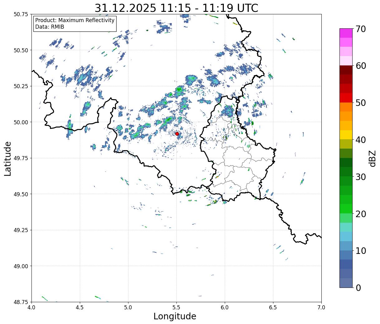Click colorbar tick label 10
This screenshot has height=324, width=380.
(361, 251)
